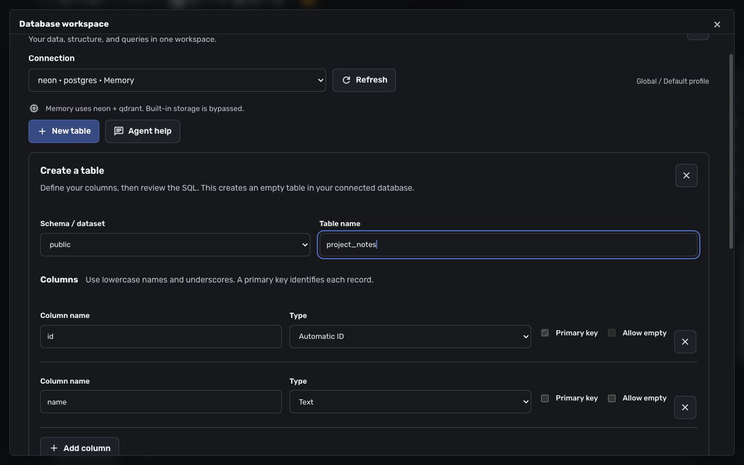Screen dimensions: 744x465
Task: Toggle Primary key for id column
Action: (x=545, y=333)
